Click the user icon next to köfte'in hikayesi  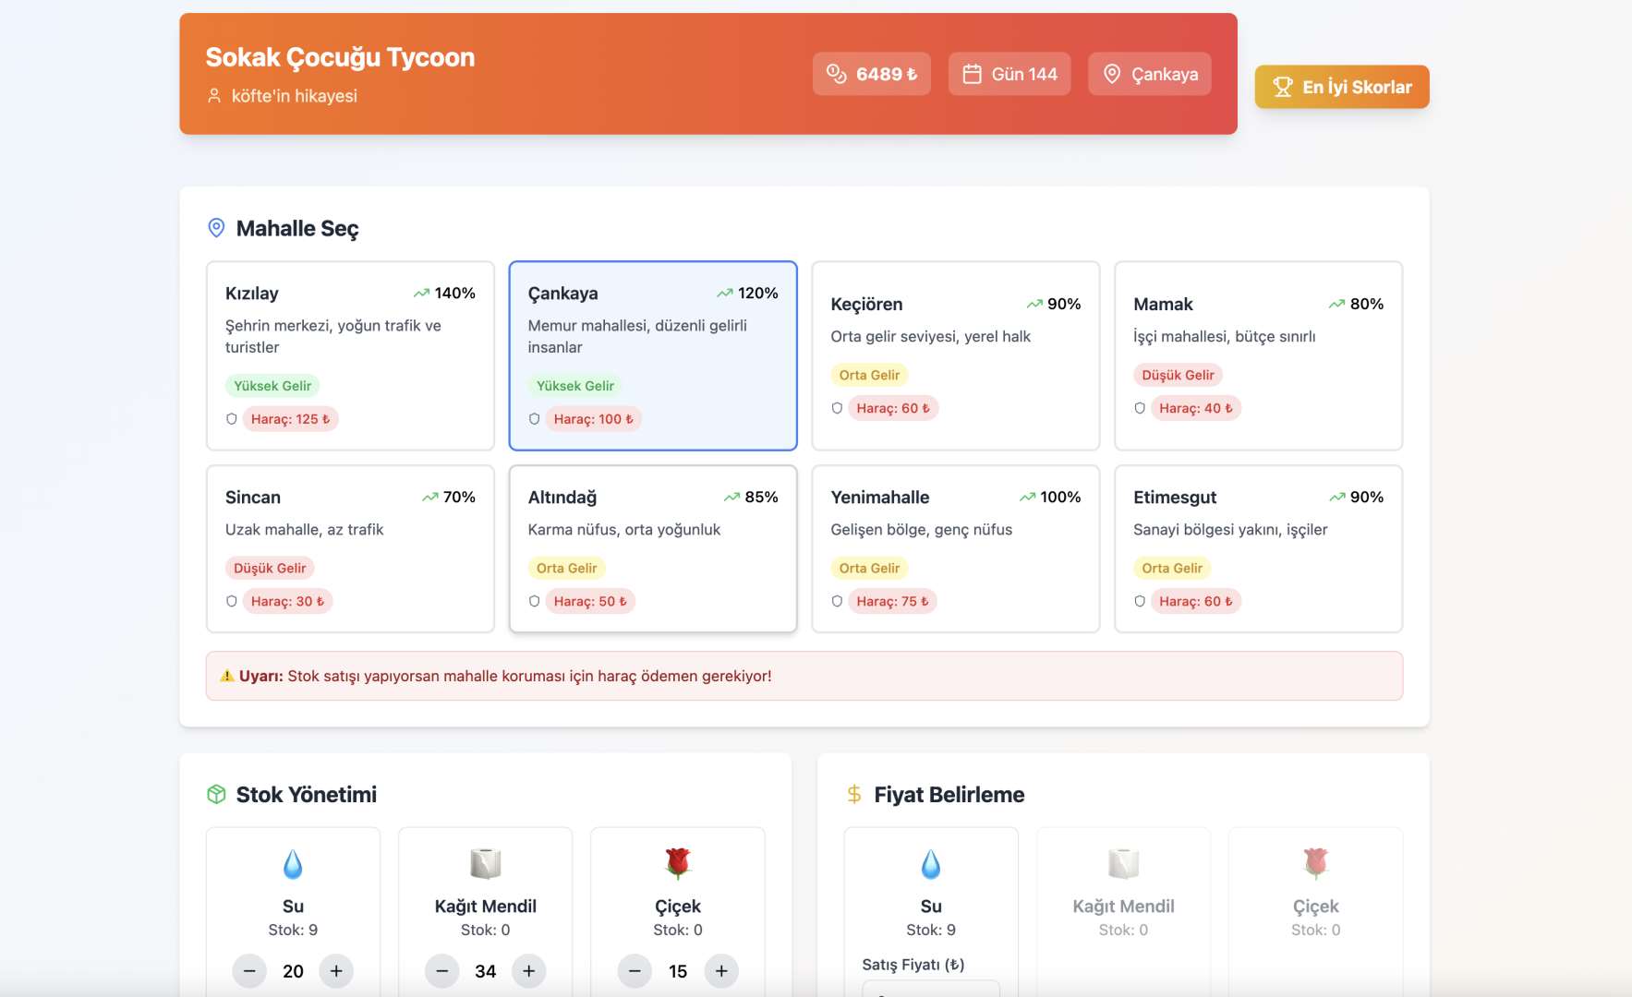click(214, 96)
